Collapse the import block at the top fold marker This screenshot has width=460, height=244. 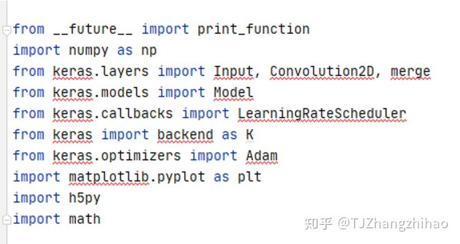(x=7, y=30)
